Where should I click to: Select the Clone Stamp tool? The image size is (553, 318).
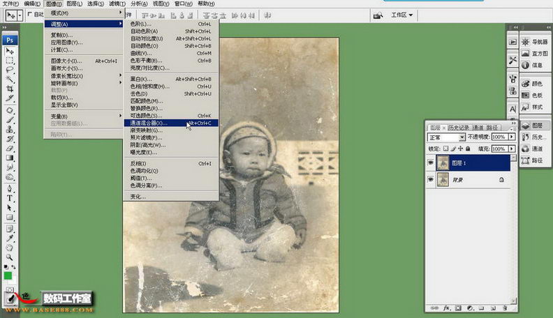click(x=10, y=129)
